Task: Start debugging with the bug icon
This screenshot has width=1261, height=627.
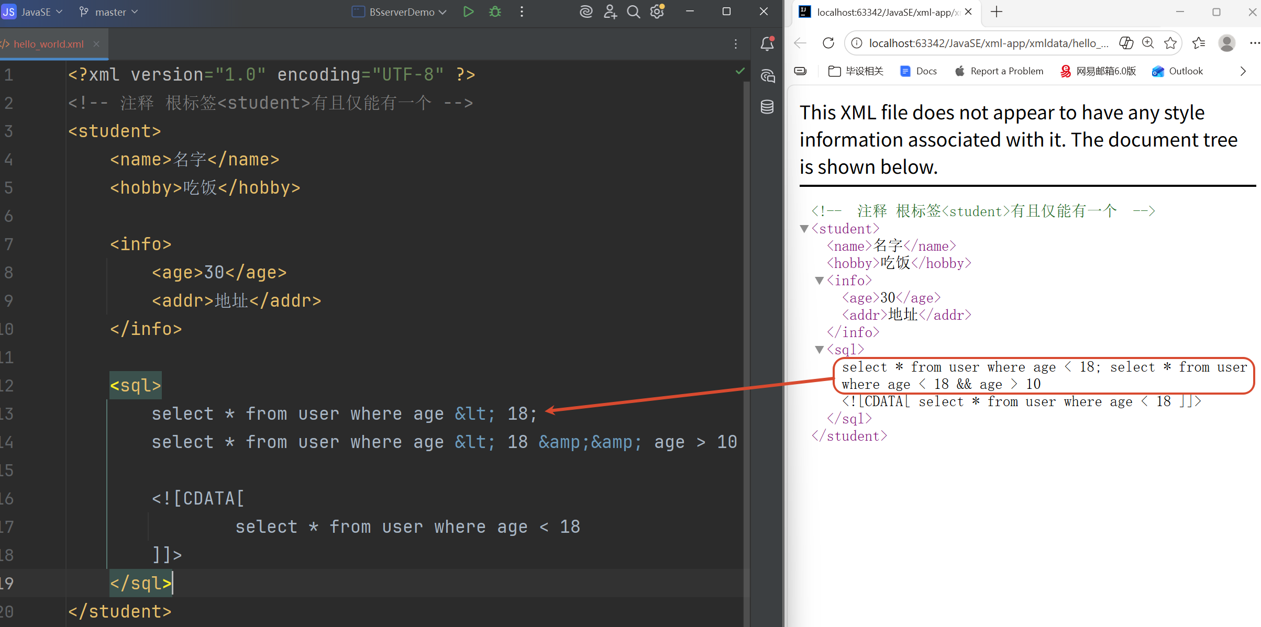Action: tap(495, 12)
